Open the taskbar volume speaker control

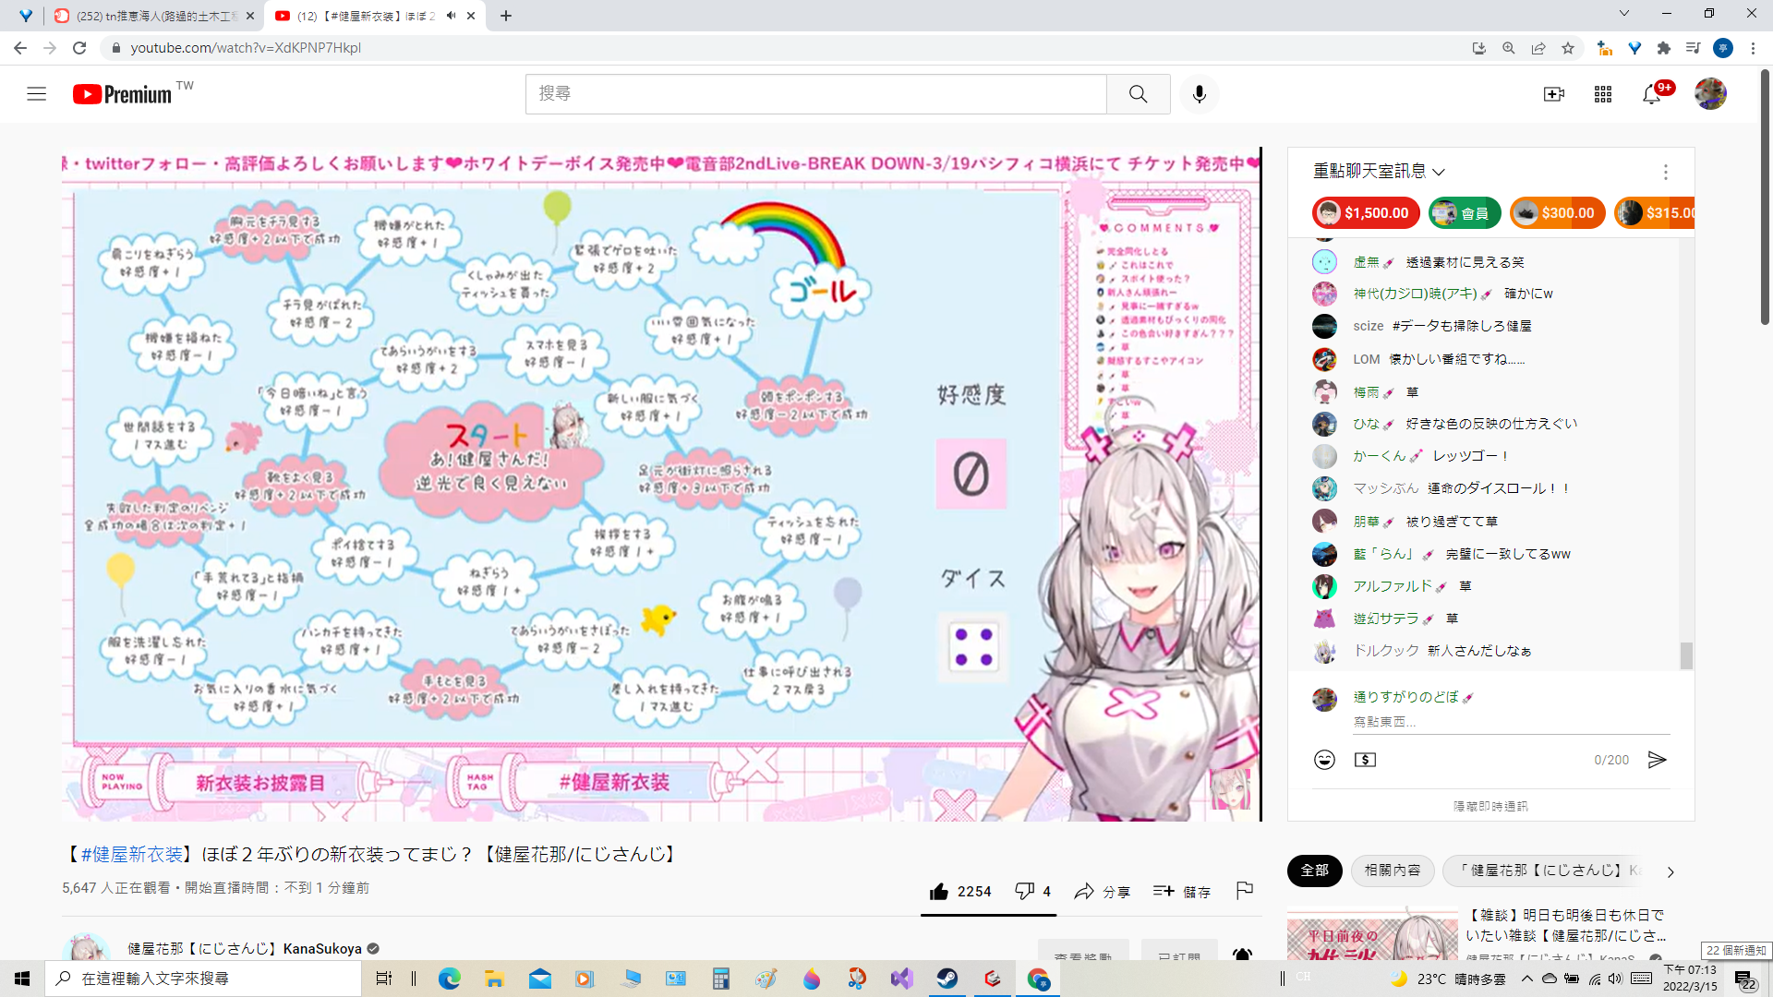(1615, 979)
